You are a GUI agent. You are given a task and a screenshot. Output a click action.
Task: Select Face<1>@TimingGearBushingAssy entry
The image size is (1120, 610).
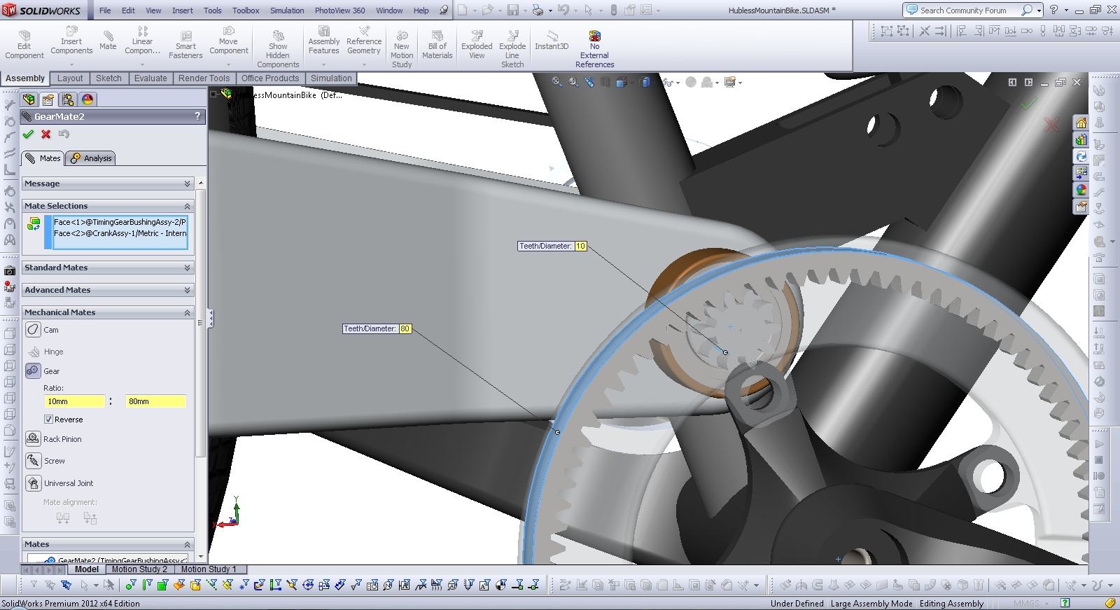coord(120,222)
